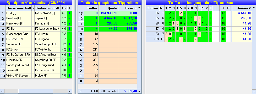
Task: Select the FC Sion match row
Action: [x=19, y=29]
